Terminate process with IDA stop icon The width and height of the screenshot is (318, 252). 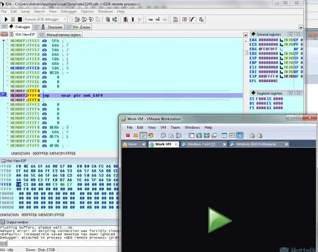(x=19, y=19)
